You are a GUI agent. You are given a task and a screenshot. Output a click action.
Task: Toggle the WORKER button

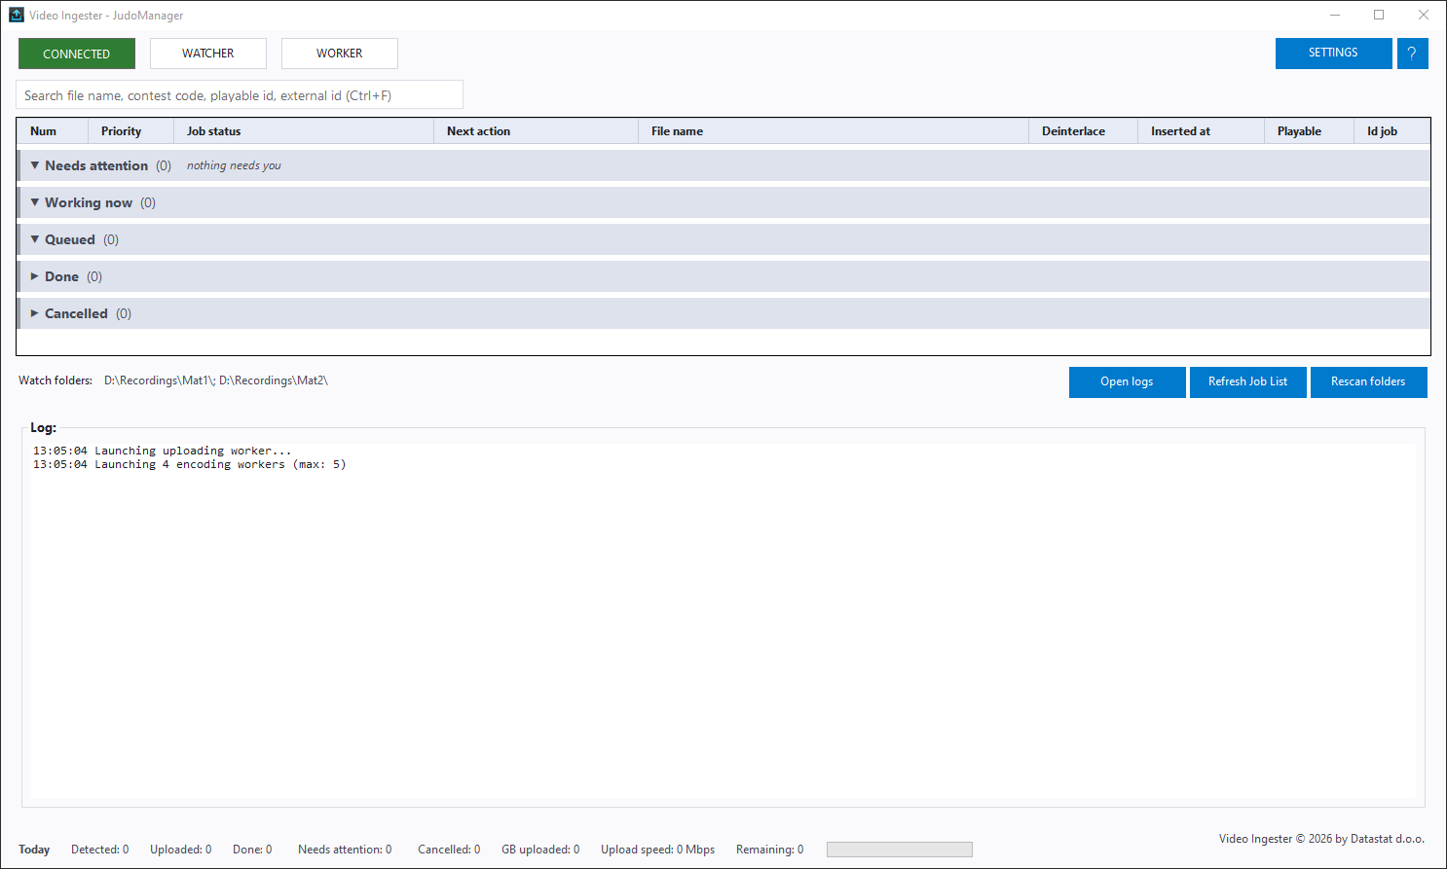point(340,54)
